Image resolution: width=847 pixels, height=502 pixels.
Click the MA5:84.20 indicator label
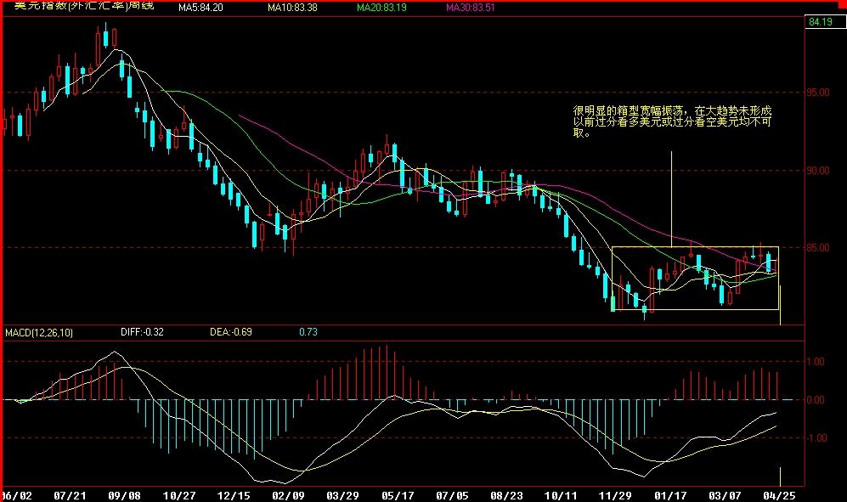pyautogui.click(x=200, y=8)
